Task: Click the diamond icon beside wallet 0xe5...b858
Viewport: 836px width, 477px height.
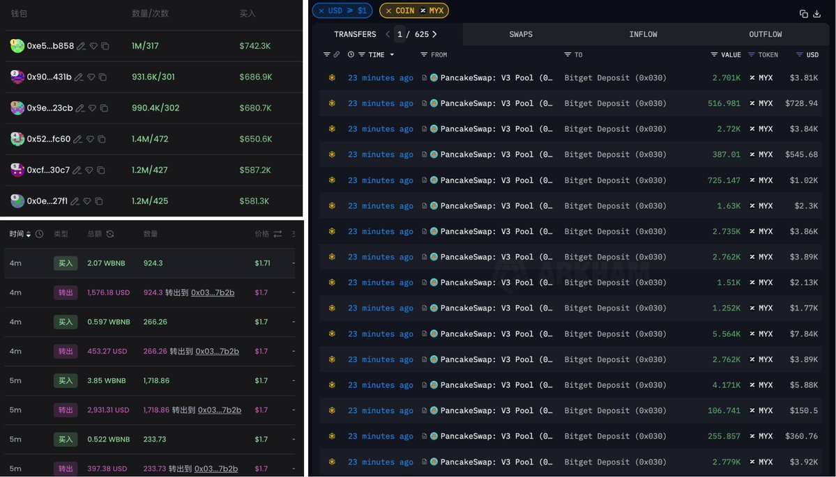Action: pyautogui.click(x=93, y=47)
